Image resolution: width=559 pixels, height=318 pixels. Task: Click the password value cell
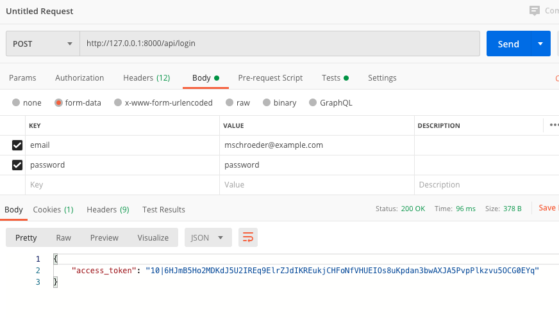[317, 165]
